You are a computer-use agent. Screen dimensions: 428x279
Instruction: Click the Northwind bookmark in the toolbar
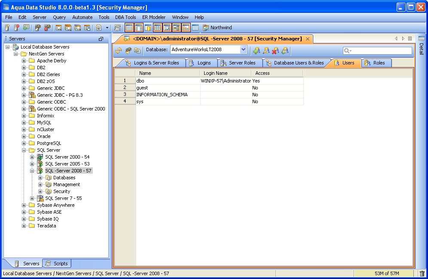pos(217,28)
